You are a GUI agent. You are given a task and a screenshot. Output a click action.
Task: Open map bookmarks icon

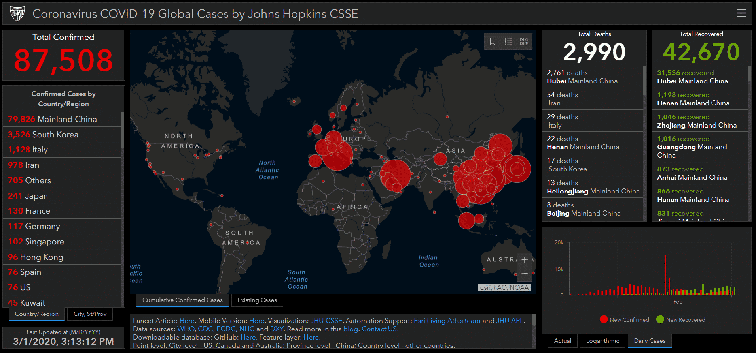493,41
